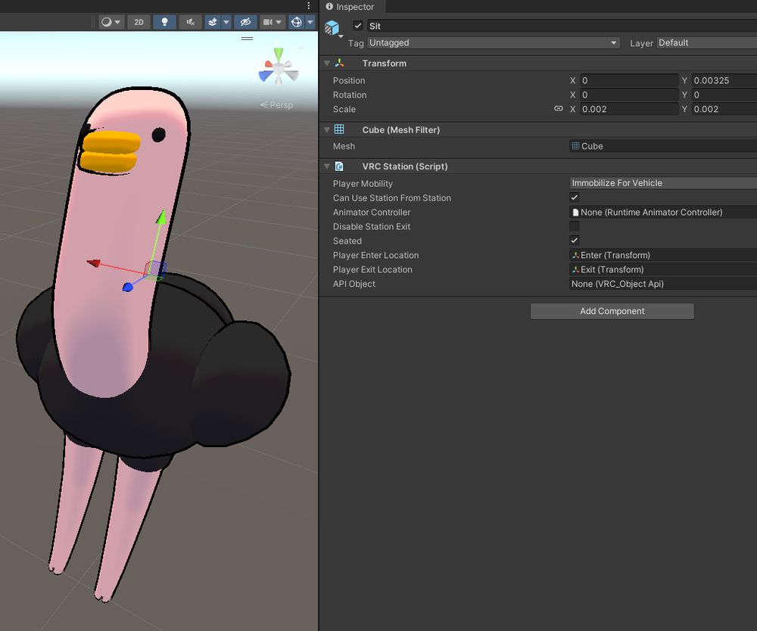Select the Inspector tab
The image size is (757, 631).
tap(350, 7)
